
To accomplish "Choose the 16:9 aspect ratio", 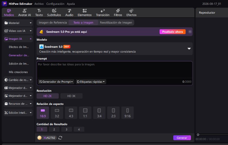I will [43, 113].
